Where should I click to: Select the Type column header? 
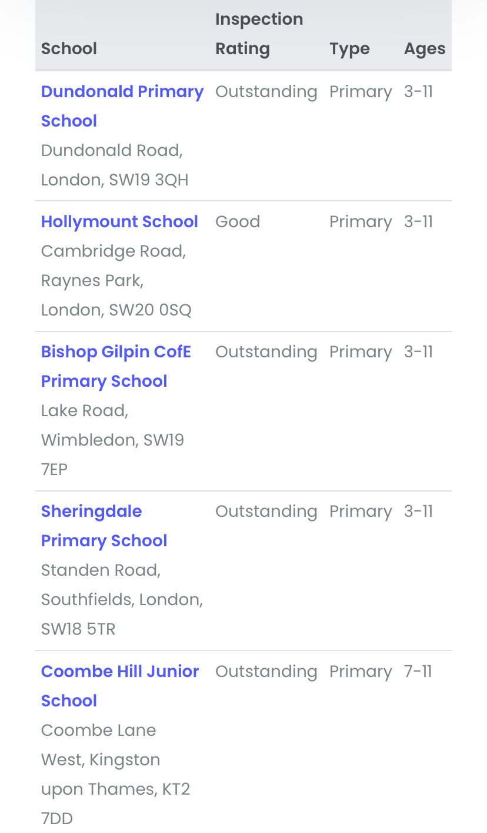click(349, 48)
